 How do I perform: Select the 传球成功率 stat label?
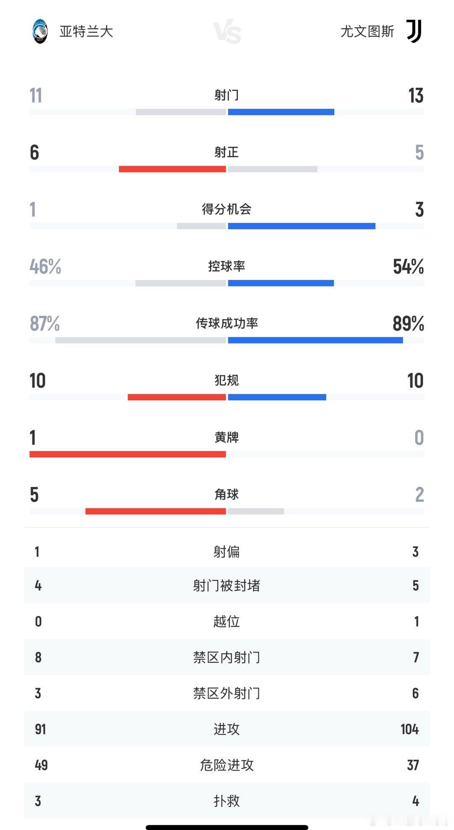[227, 323]
